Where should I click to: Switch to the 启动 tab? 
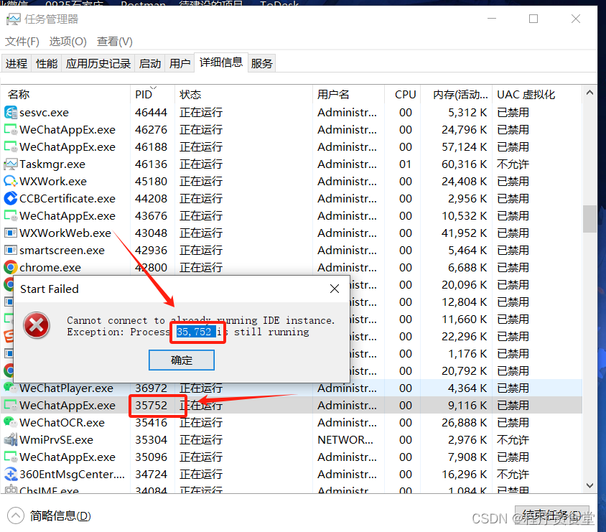150,63
